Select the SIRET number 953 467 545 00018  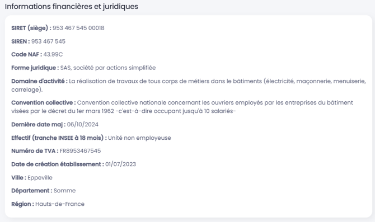[x=78, y=28]
